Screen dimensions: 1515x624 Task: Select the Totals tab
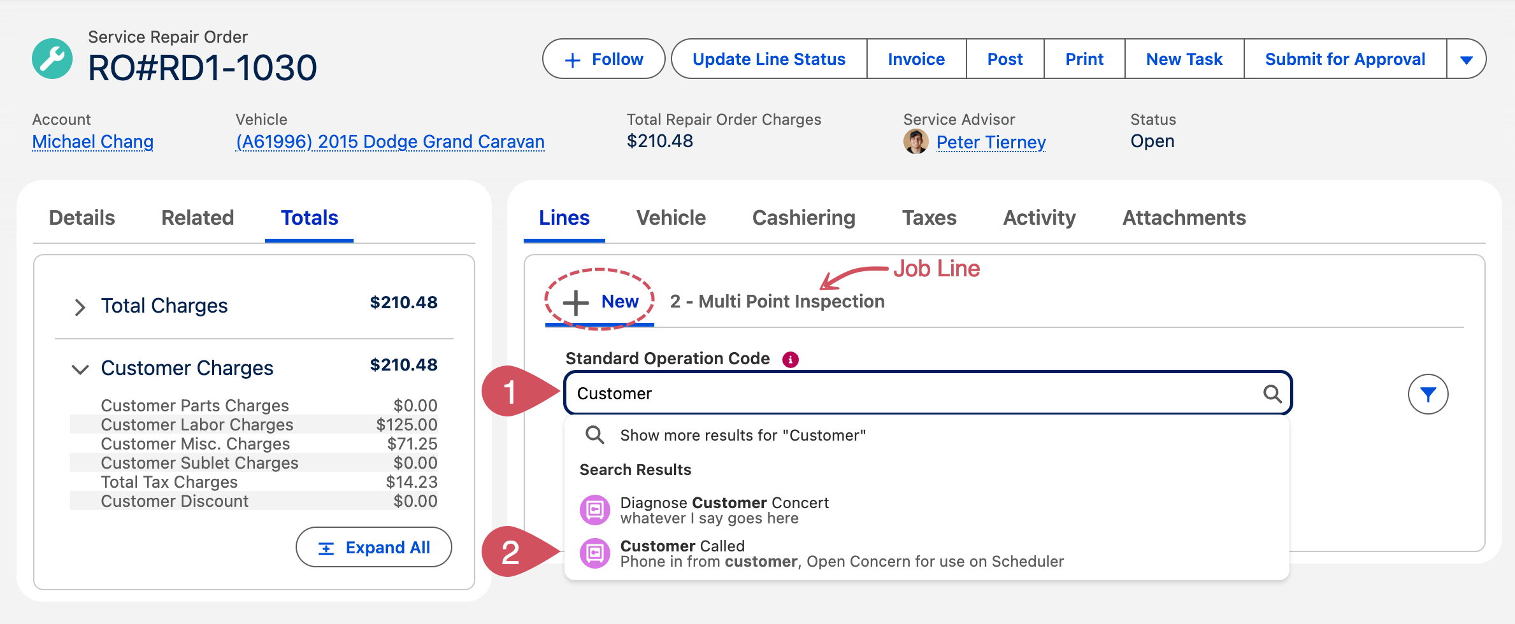click(x=310, y=218)
